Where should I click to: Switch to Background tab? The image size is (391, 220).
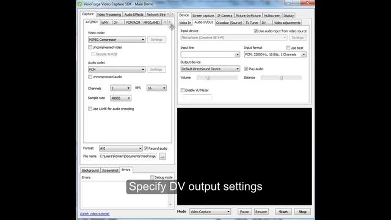click(90, 170)
